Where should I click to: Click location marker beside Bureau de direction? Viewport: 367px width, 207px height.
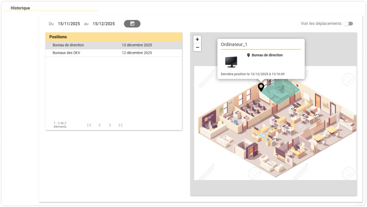pos(248,55)
